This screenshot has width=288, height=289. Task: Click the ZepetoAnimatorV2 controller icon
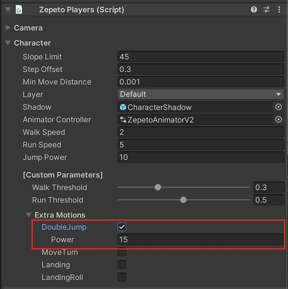pos(123,120)
